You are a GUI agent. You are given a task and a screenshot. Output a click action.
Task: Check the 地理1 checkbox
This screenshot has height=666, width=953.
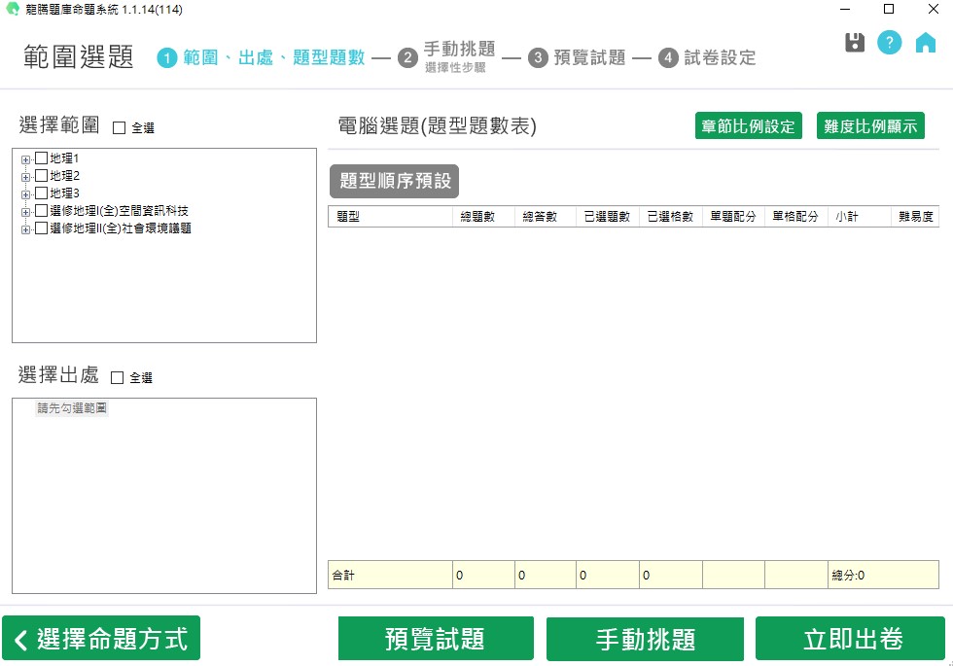tap(41, 158)
